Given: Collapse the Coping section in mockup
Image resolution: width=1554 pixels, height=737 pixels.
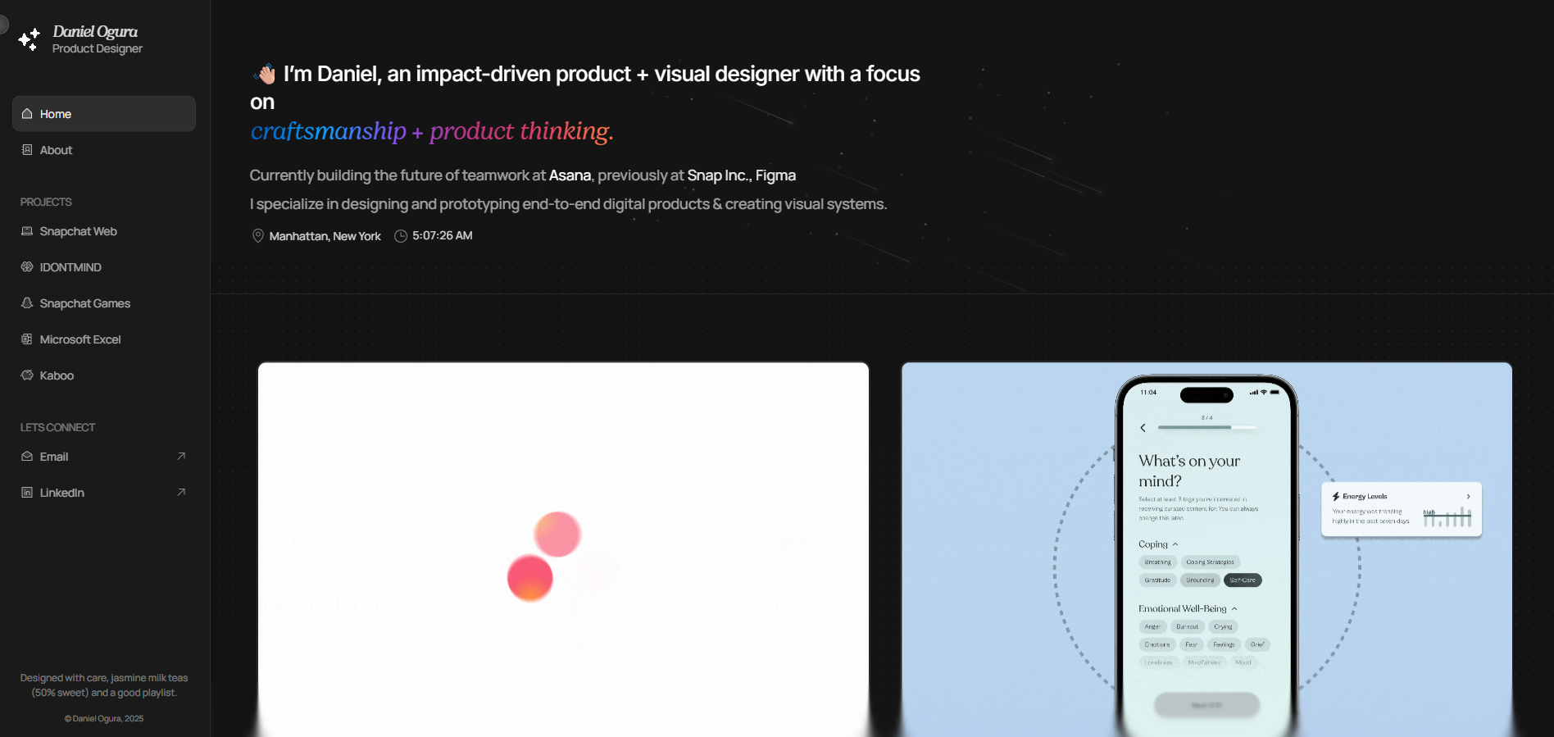Looking at the screenshot, I should coord(1175,544).
